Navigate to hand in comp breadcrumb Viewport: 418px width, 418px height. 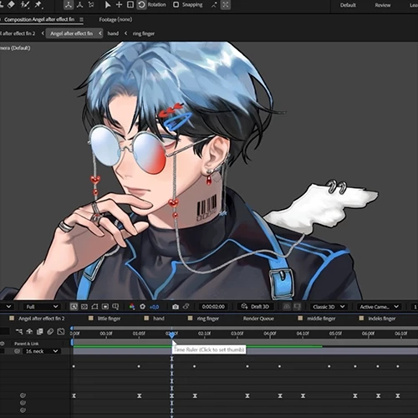click(113, 33)
